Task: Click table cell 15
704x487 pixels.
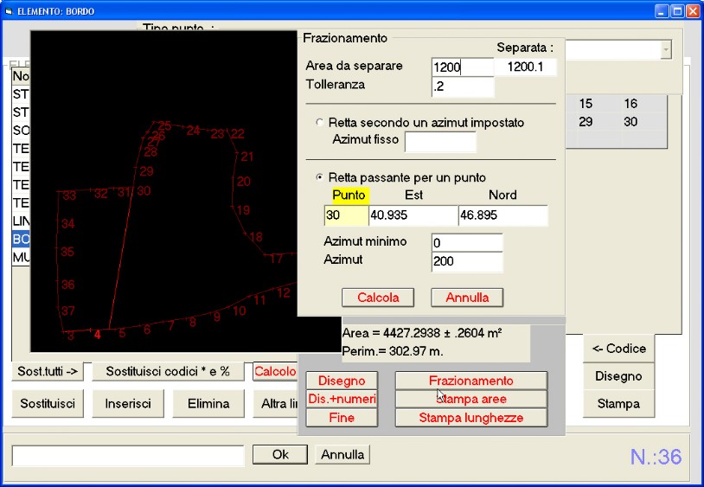Action: coord(586,104)
